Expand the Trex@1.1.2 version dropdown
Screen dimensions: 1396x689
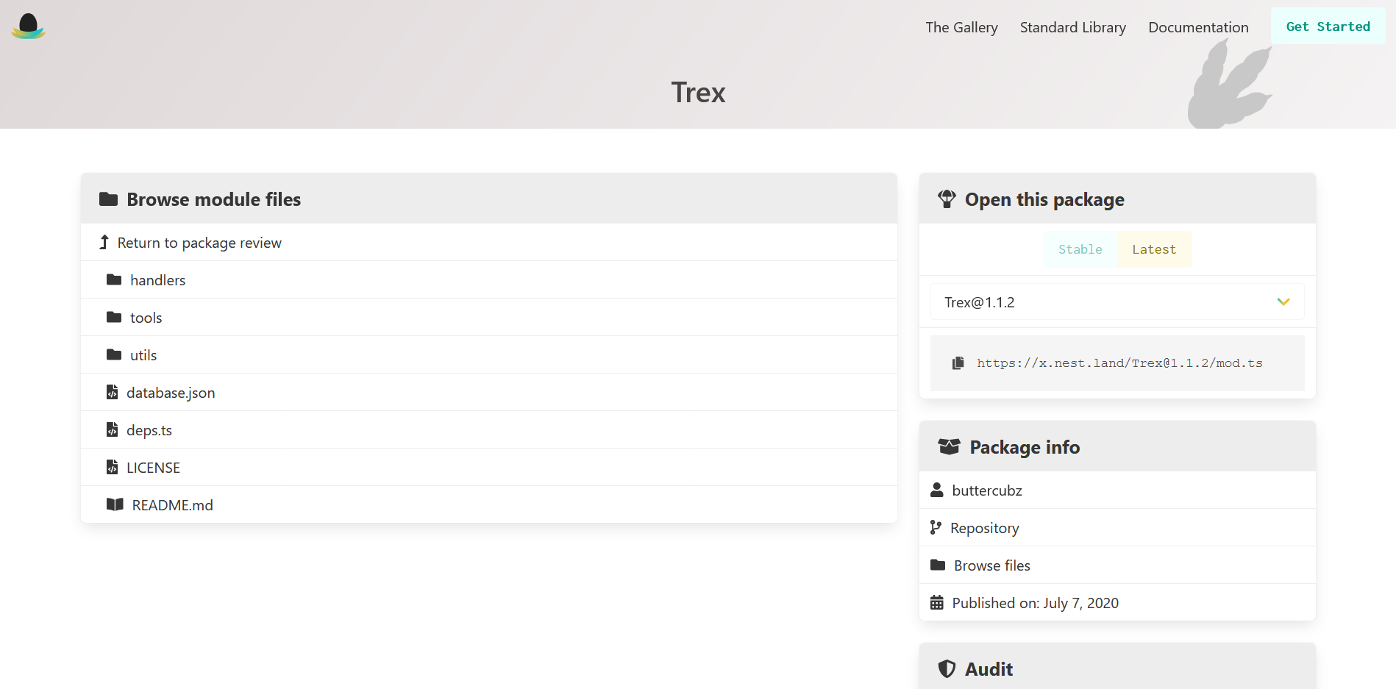point(1284,301)
